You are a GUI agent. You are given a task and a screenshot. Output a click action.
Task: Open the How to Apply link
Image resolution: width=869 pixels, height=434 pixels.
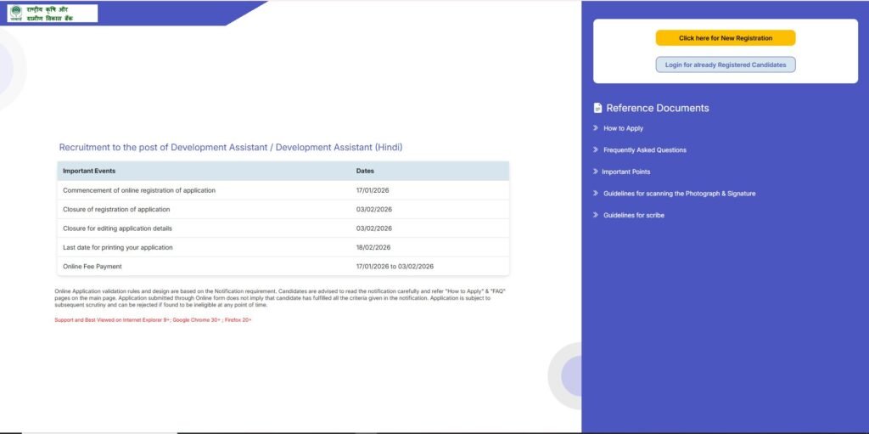623,128
